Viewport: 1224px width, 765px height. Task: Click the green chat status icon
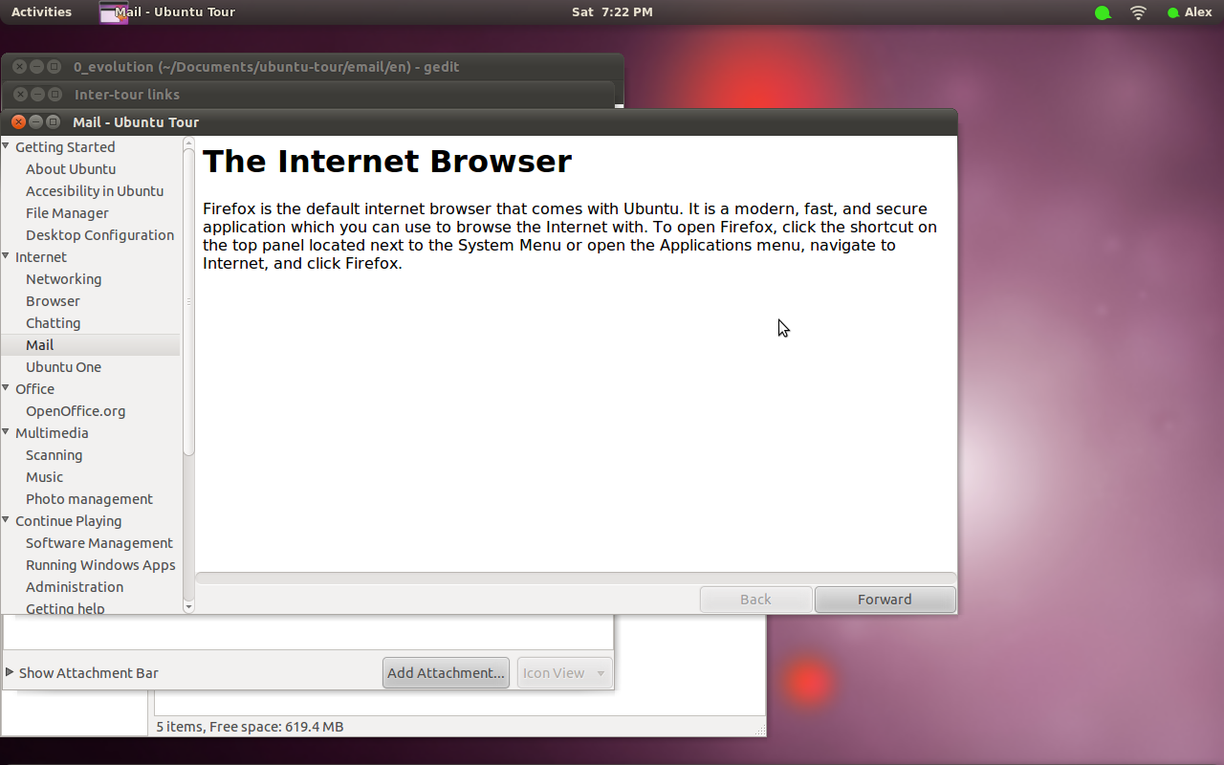(1103, 12)
